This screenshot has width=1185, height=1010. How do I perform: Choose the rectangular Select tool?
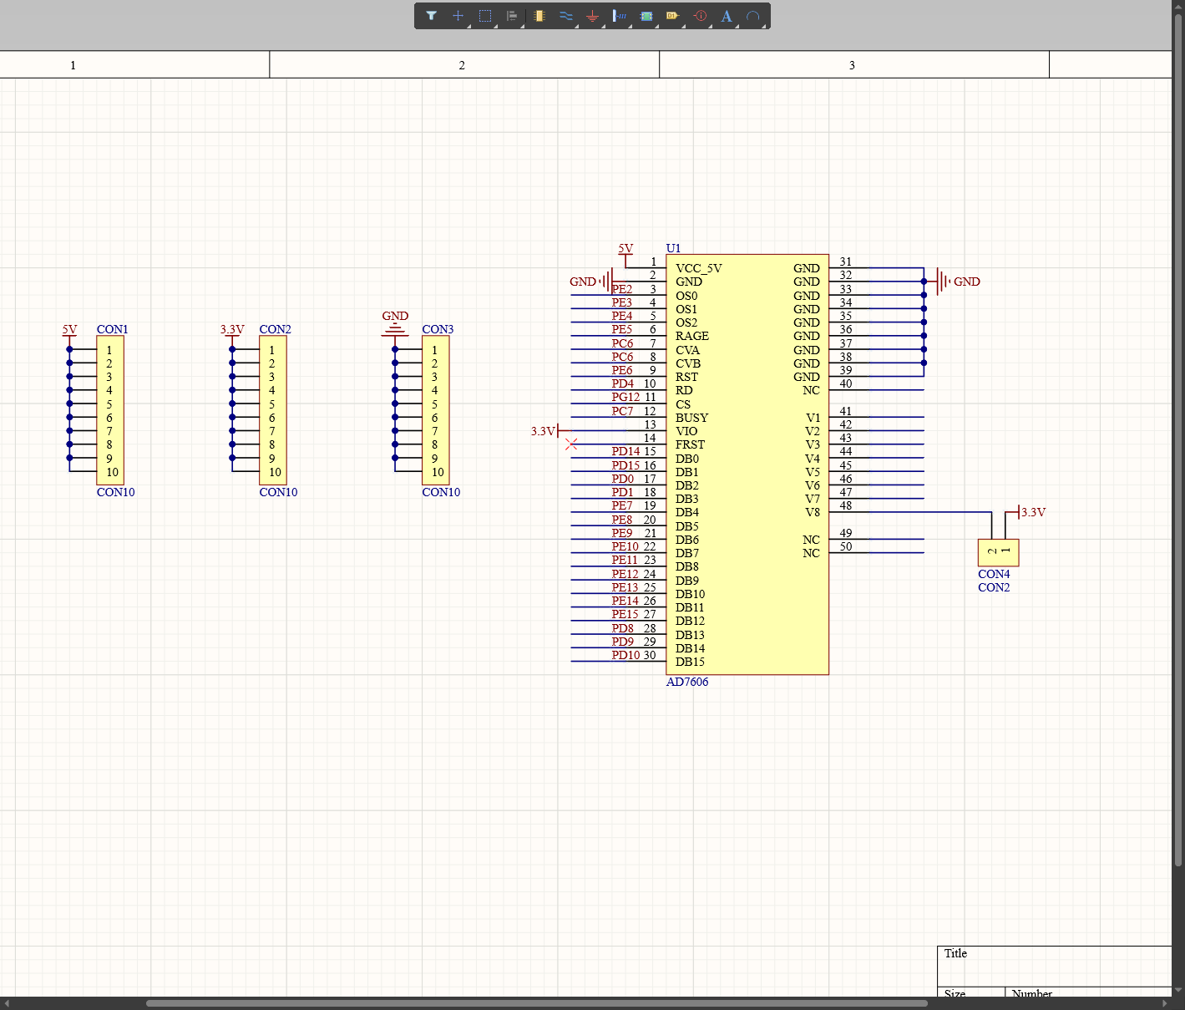(x=485, y=16)
